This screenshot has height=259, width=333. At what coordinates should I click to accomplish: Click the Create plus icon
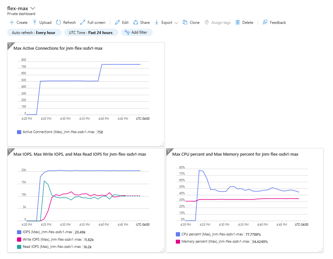[x=12, y=22]
